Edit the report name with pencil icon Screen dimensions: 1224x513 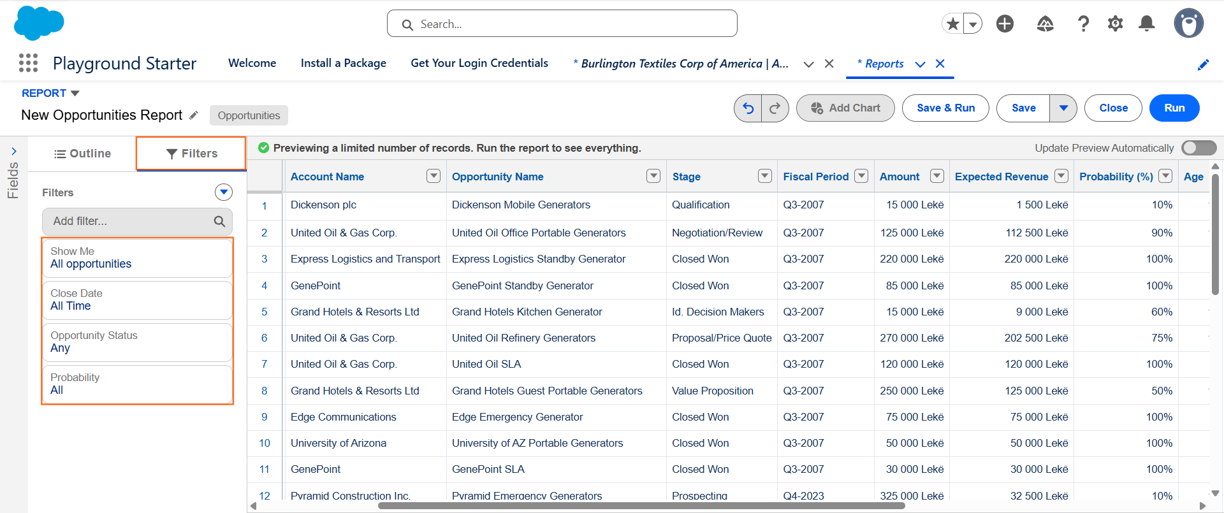tap(194, 115)
